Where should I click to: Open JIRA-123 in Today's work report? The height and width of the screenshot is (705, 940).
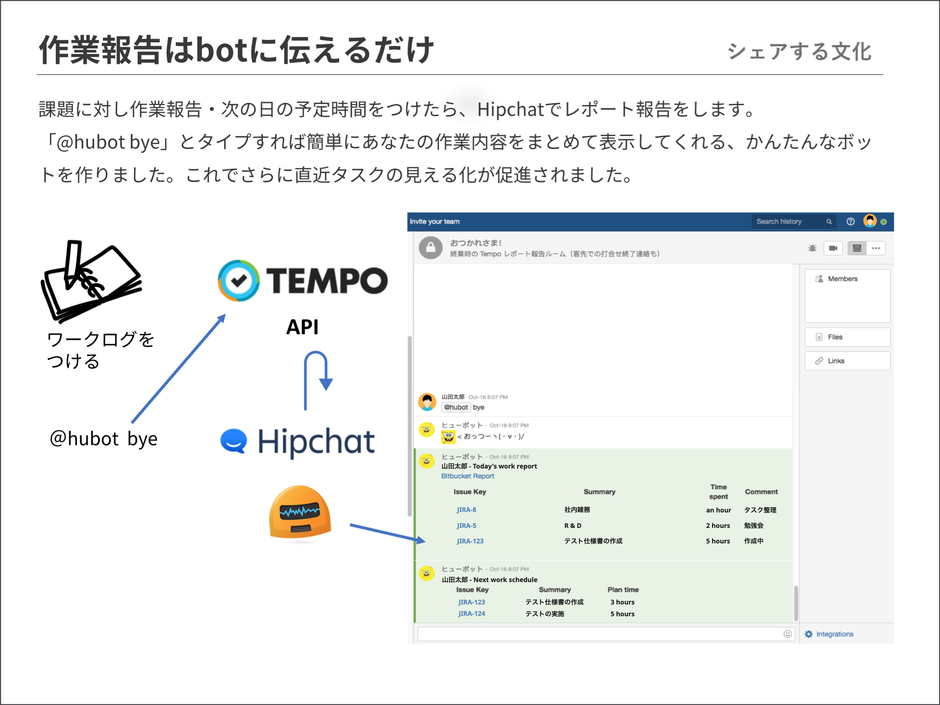pyautogui.click(x=470, y=541)
